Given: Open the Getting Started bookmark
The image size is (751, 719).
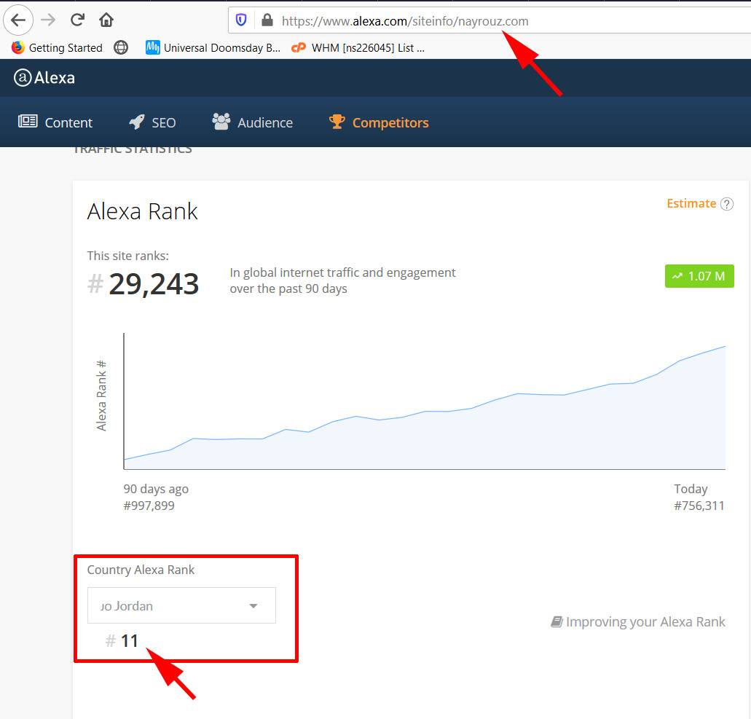Looking at the screenshot, I should pos(57,48).
